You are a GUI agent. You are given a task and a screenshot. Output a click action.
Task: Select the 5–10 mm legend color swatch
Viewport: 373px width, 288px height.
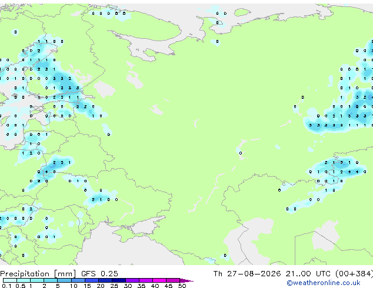tap(64, 280)
